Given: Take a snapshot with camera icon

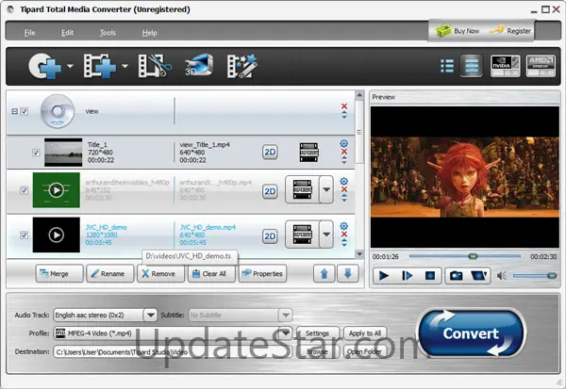Looking at the screenshot, I should [456, 276].
